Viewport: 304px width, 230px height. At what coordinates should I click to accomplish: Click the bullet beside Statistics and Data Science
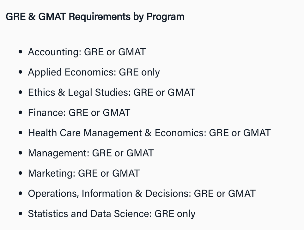(21, 214)
